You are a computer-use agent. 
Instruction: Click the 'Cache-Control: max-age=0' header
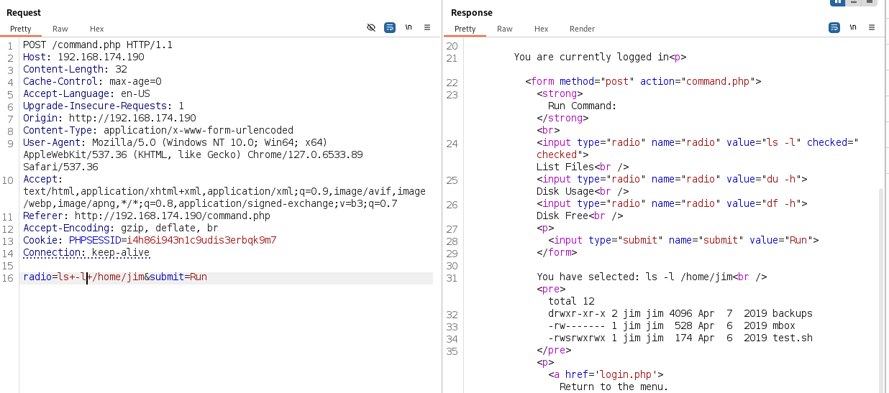coord(92,81)
